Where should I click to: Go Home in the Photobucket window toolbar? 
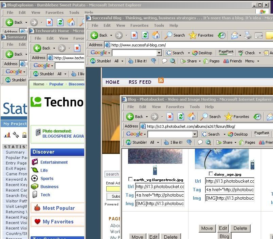(192, 117)
